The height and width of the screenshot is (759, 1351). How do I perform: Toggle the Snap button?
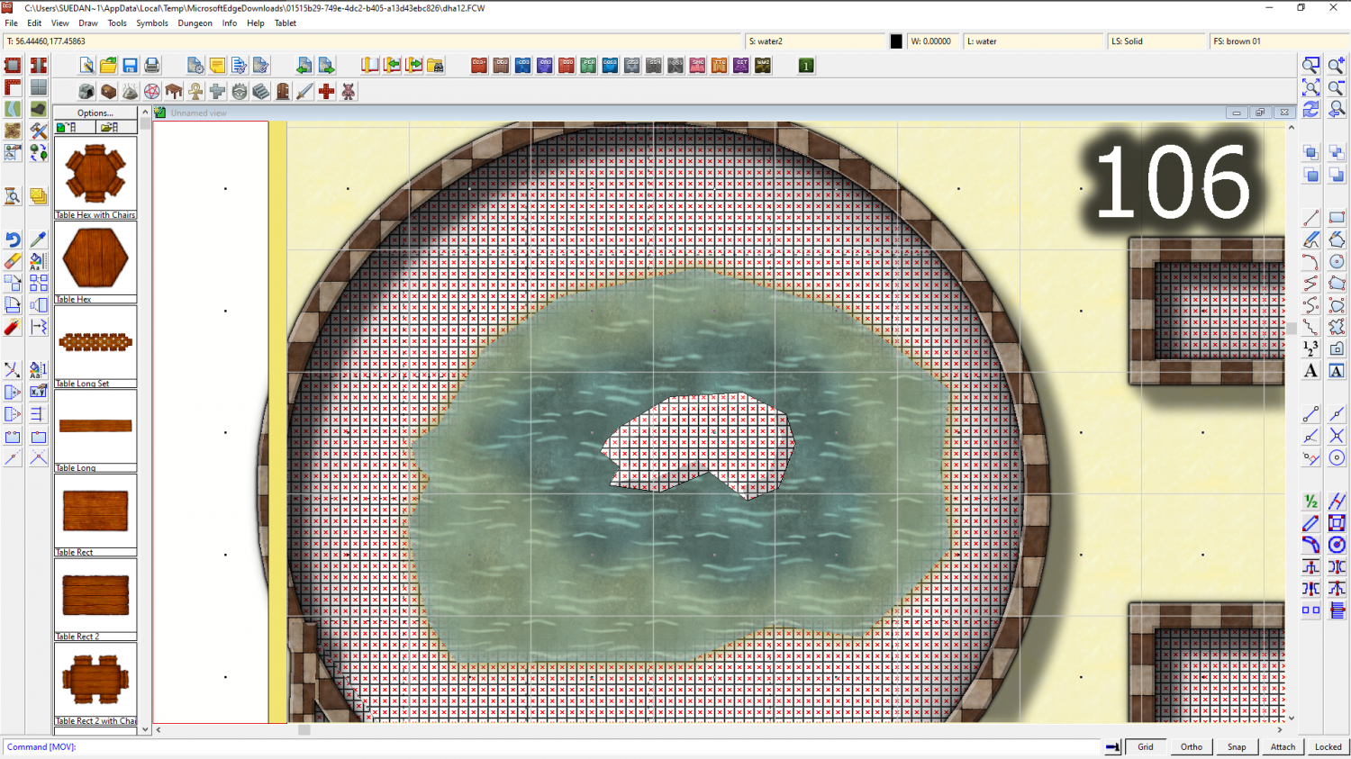click(1237, 746)
